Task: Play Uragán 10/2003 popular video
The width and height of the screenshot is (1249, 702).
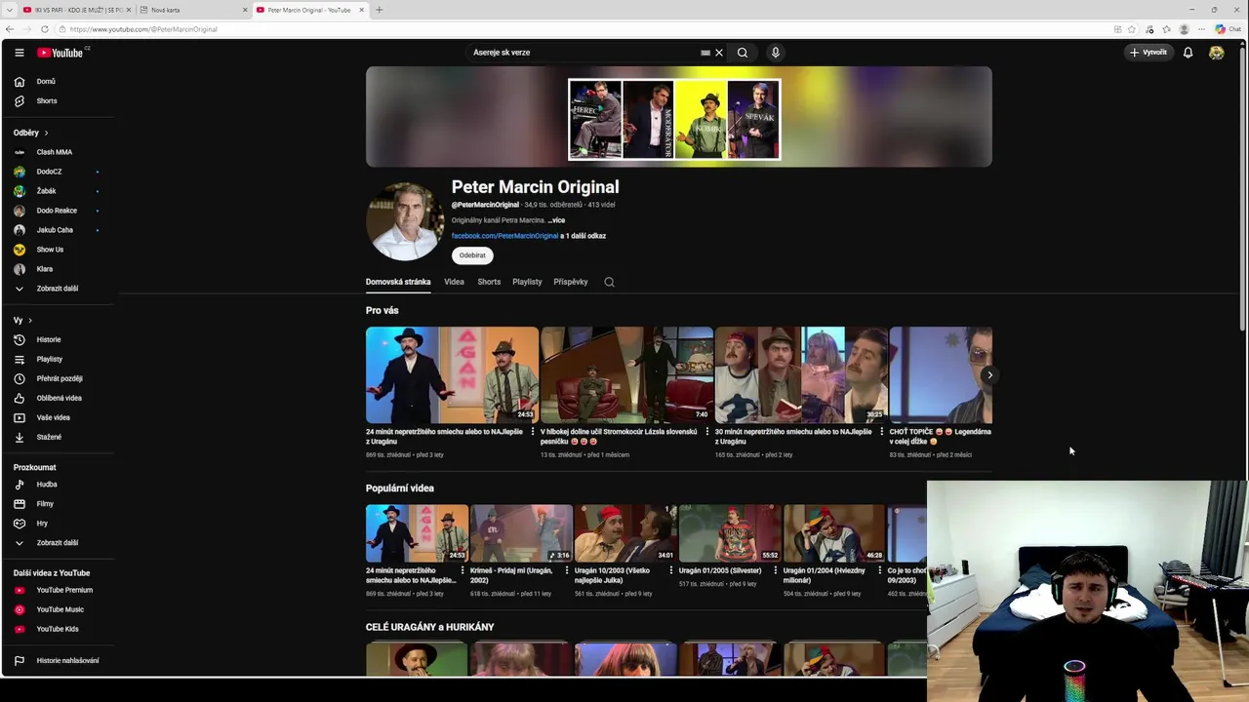Action: pyautogui.click(x=625, y=532)
